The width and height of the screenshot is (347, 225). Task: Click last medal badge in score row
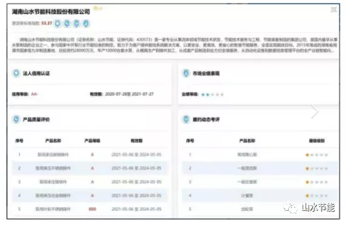click(86, 23)
